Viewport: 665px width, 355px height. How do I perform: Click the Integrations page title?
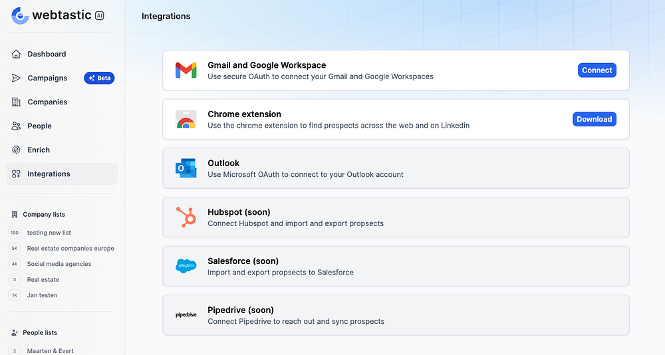[166, 16]
